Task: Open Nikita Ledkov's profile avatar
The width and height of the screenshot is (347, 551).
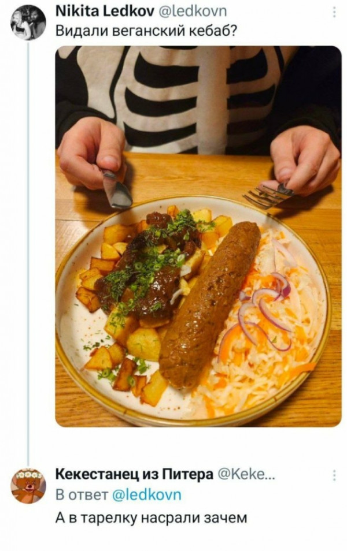Action: tap(28, 23)
